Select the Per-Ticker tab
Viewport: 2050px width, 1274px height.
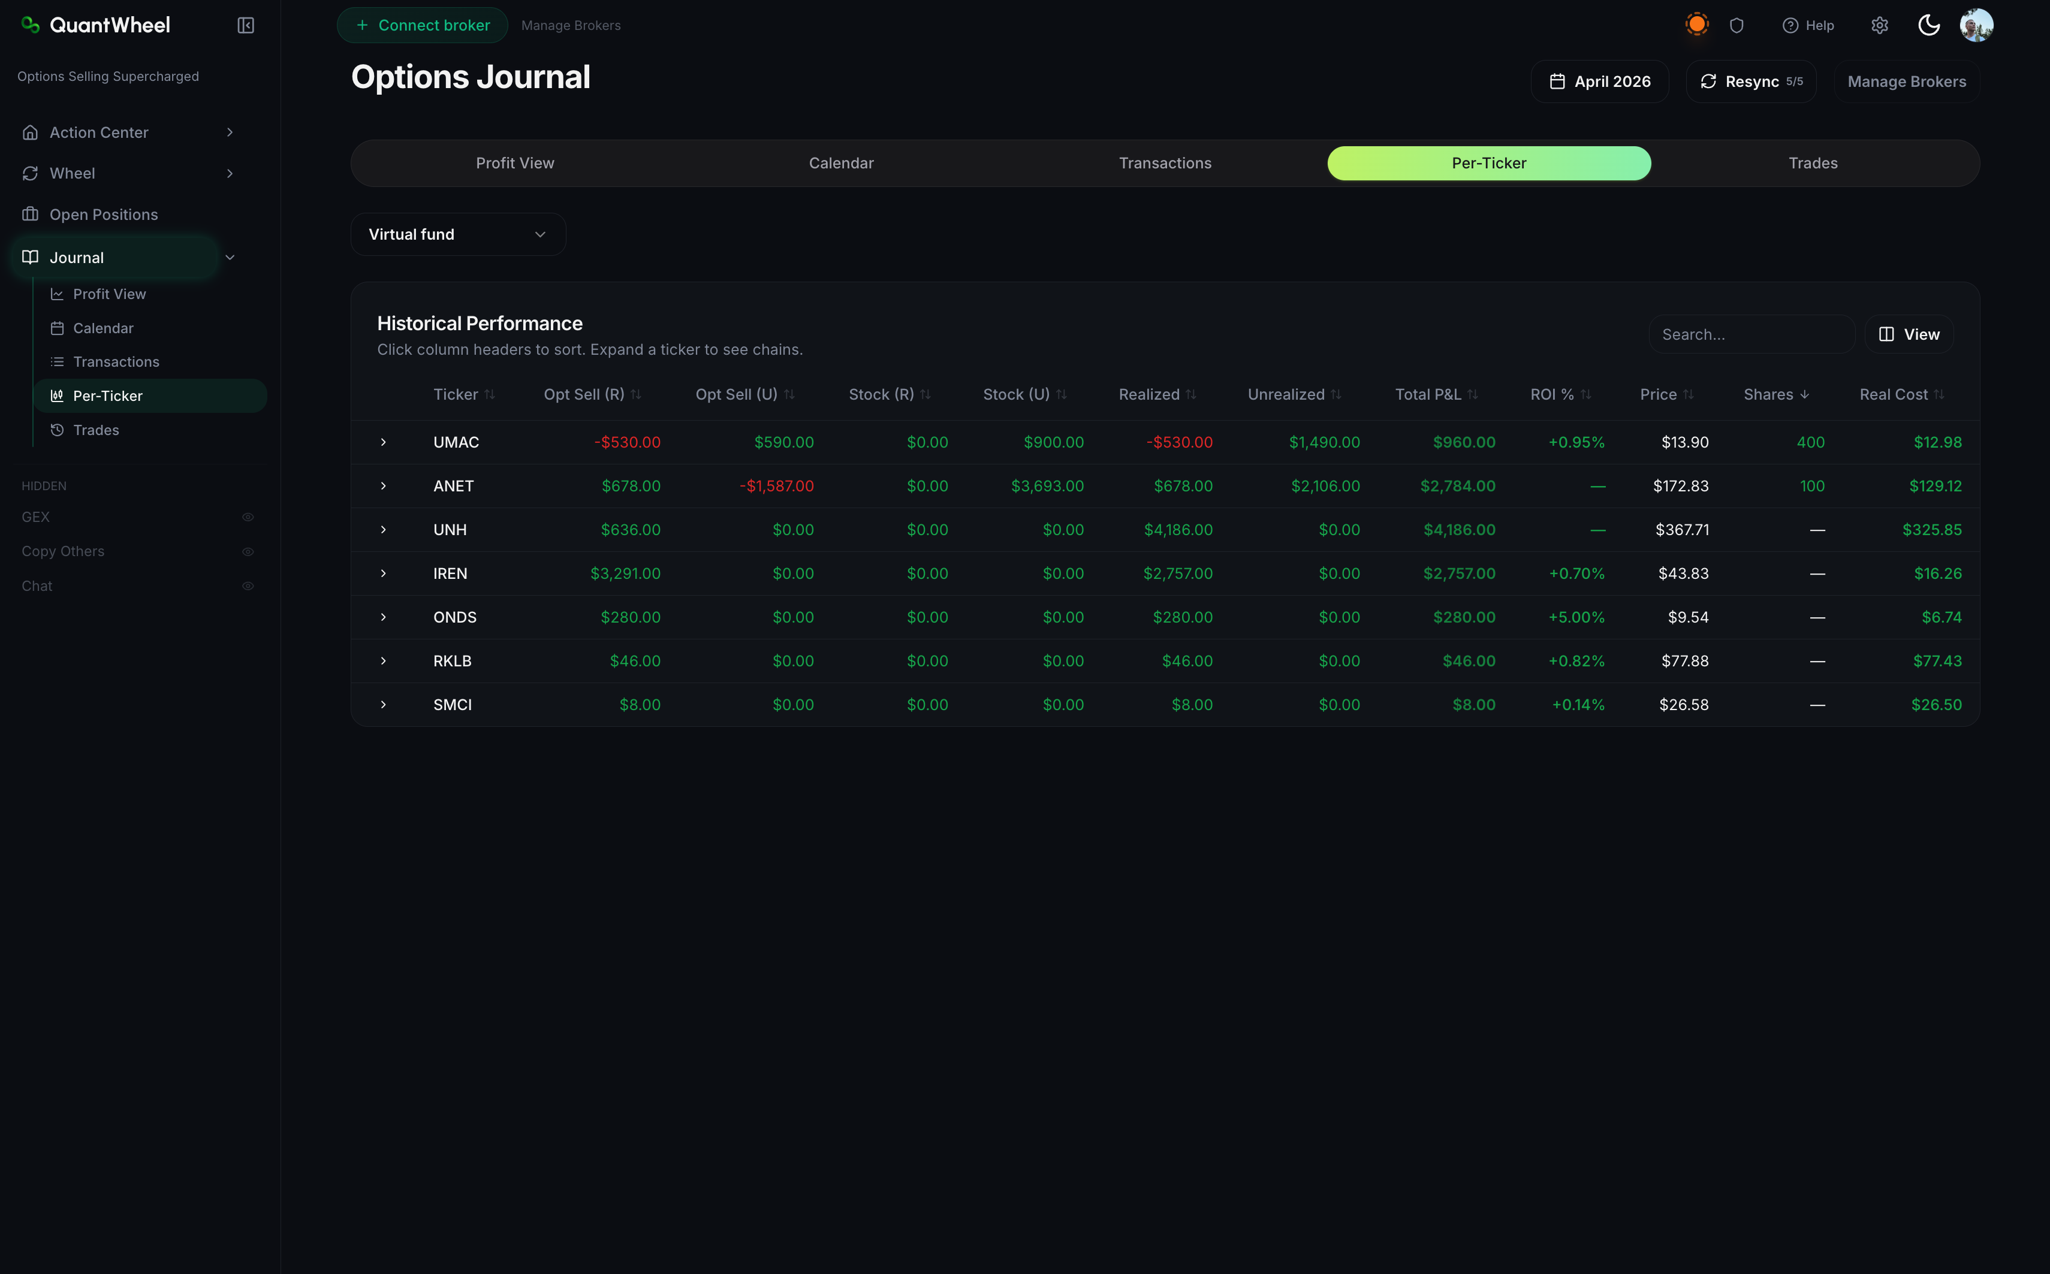pyautogui.click(x=1489, y=164)
